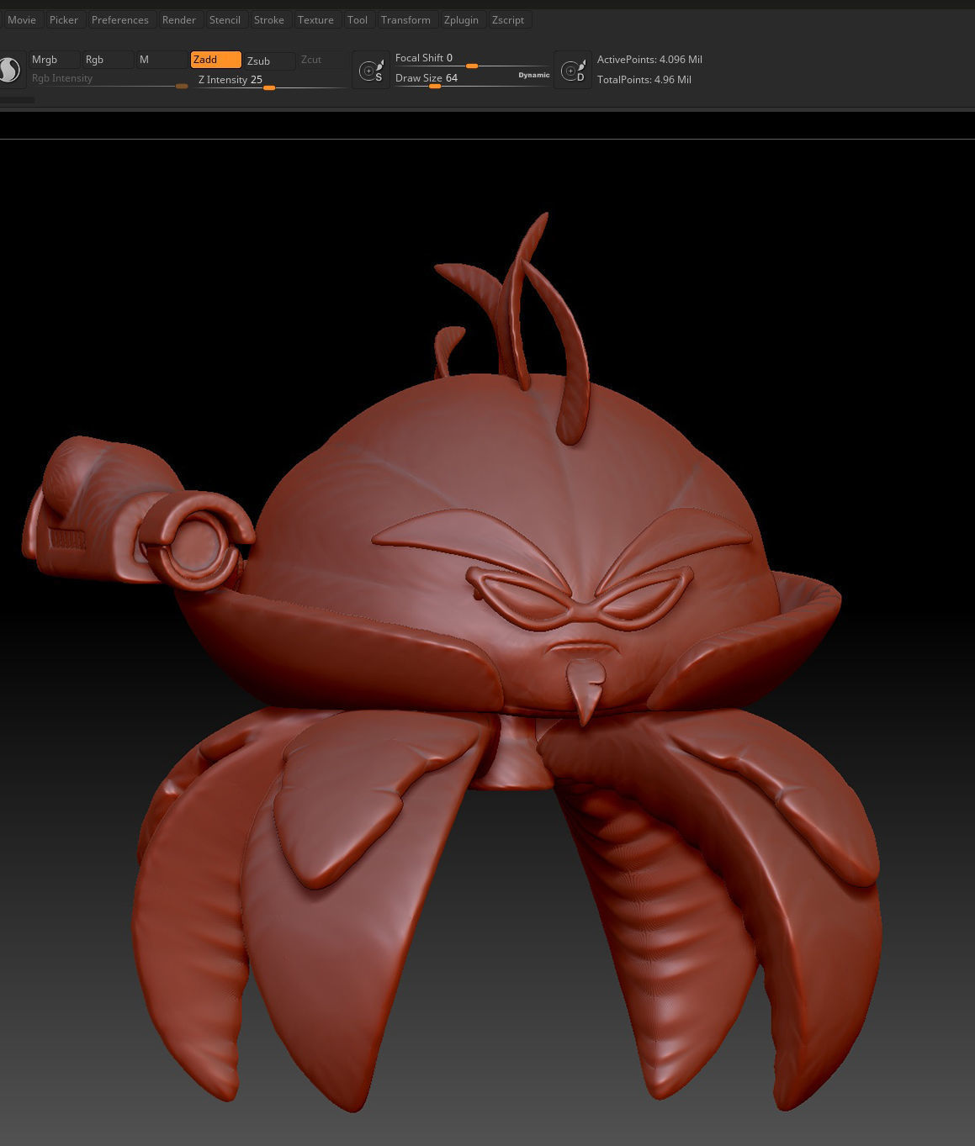Adjust the Focal Shift slider
This screenshot has width=975, height=1146.
471,59
